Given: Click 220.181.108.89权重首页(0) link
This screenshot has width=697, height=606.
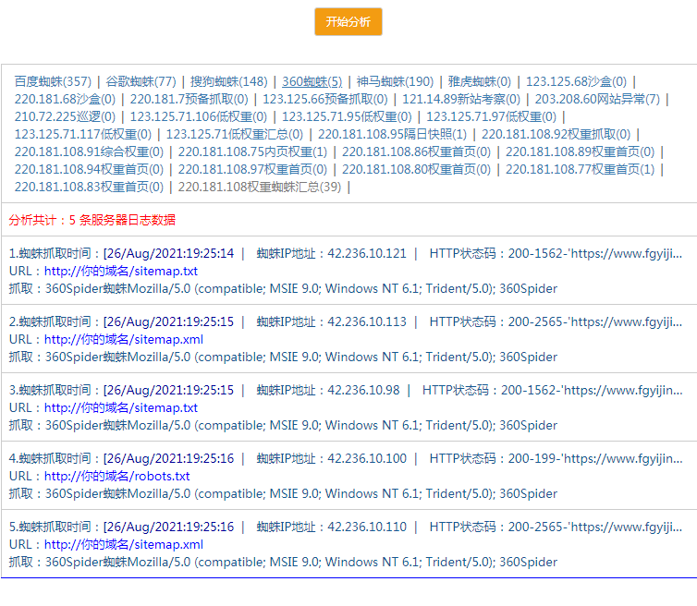Looking at the screenshot, I should click(x=581, y=151).
